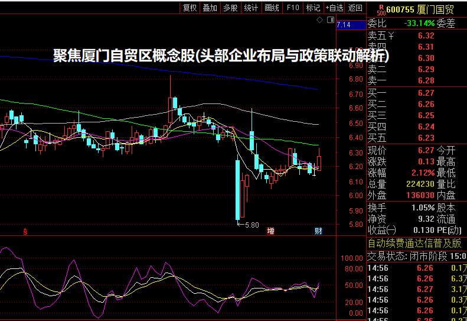Click the 财 marker on the chart
This screenshot has height=321, width=467.
[x=318, y=231]
